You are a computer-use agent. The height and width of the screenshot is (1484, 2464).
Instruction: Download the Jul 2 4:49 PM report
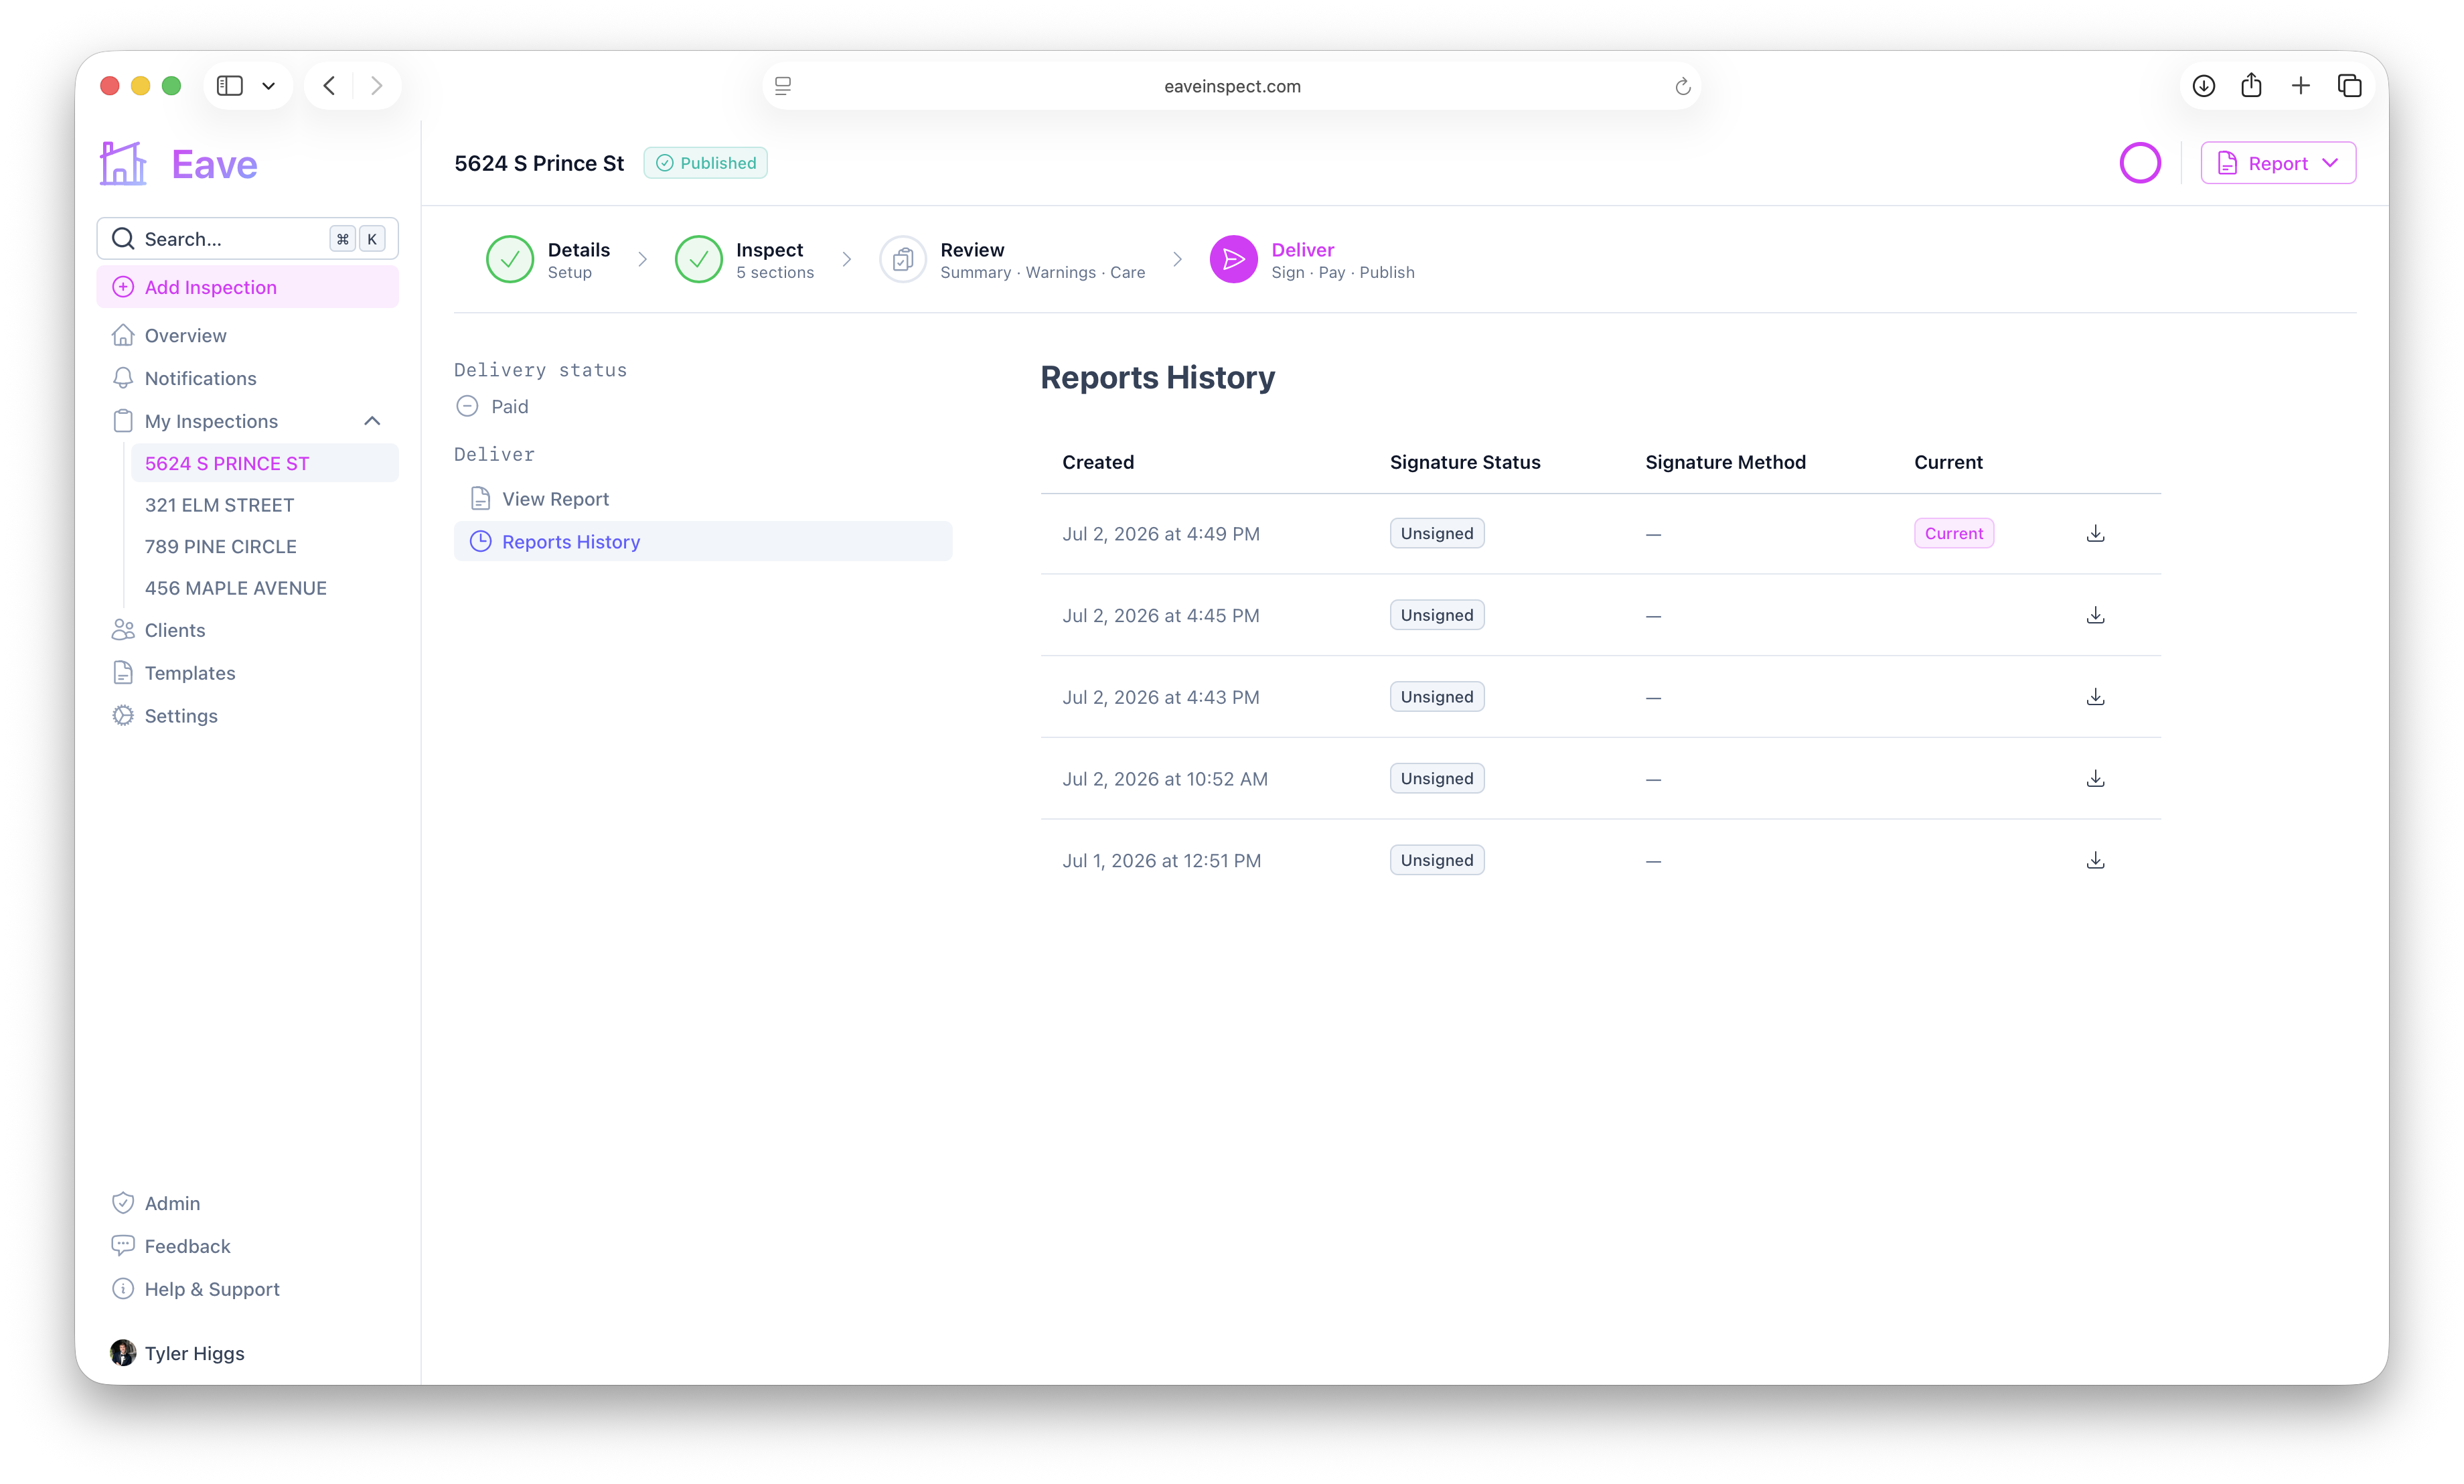click(2095, 533)
